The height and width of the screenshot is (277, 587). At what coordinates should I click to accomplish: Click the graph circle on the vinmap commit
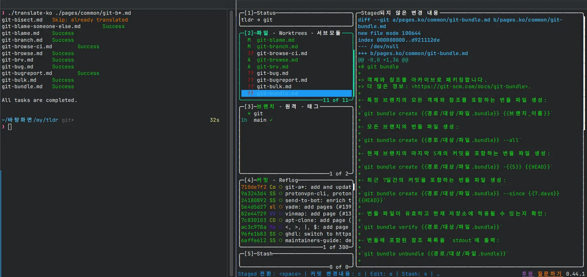tap(280, 214)
